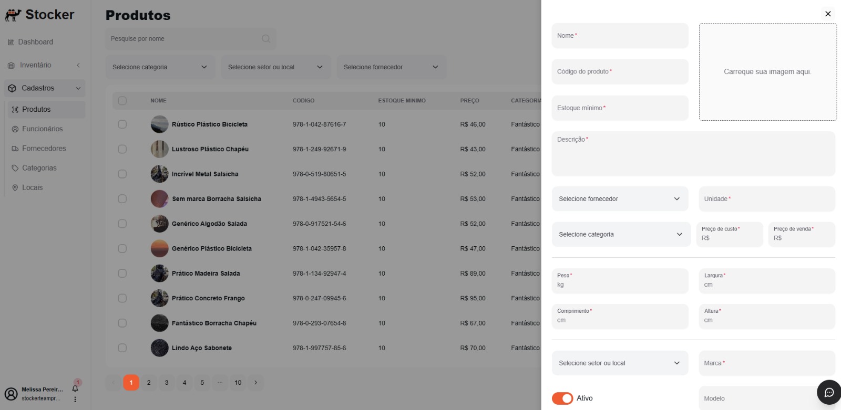This screenshot has height=410, width=841.
Task: Close the product form panel
Action: (828, 14)
